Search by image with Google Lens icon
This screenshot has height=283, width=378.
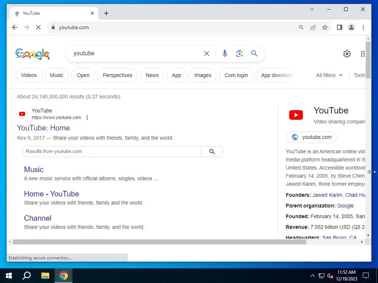(x=239, y=53)
